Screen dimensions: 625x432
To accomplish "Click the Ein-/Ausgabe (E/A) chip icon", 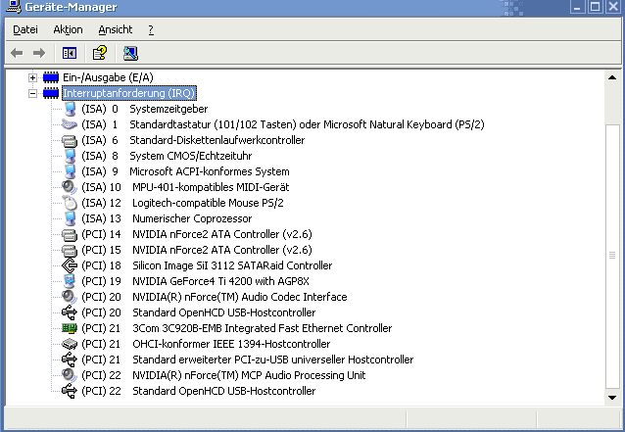I will pyautogui.click(x=51, y=77).
